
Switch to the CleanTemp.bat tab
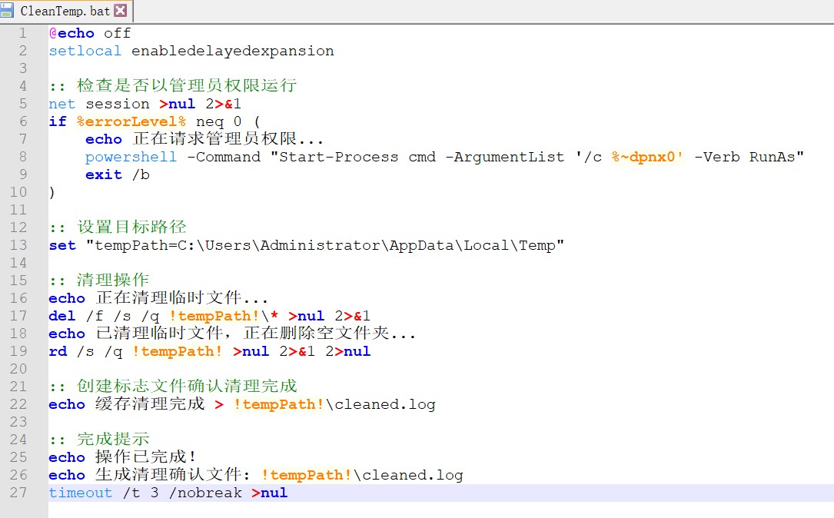click(x=65, y=11)
